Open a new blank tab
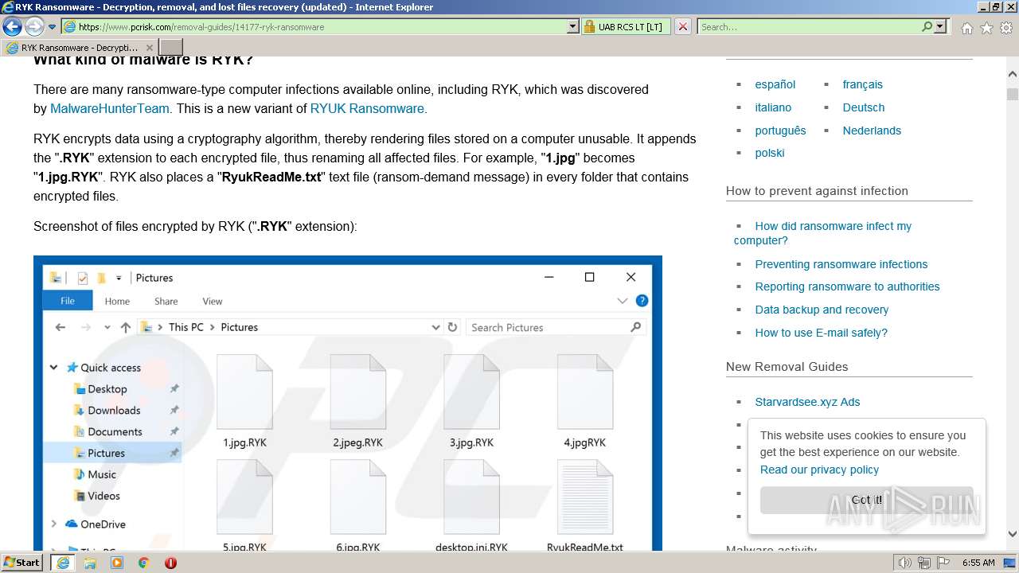The height and width of the screenshot is (573, 1019). 171,48
